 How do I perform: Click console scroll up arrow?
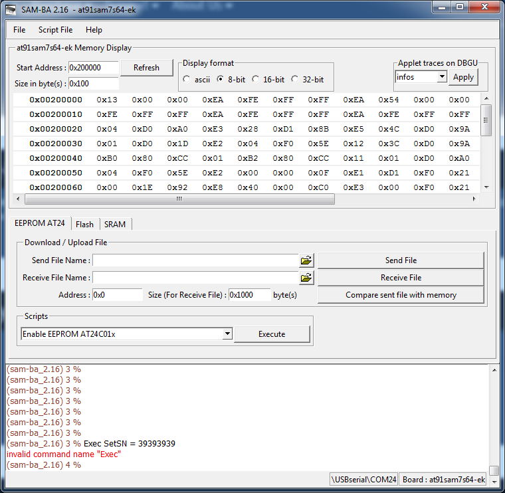[x=494, y=370]
